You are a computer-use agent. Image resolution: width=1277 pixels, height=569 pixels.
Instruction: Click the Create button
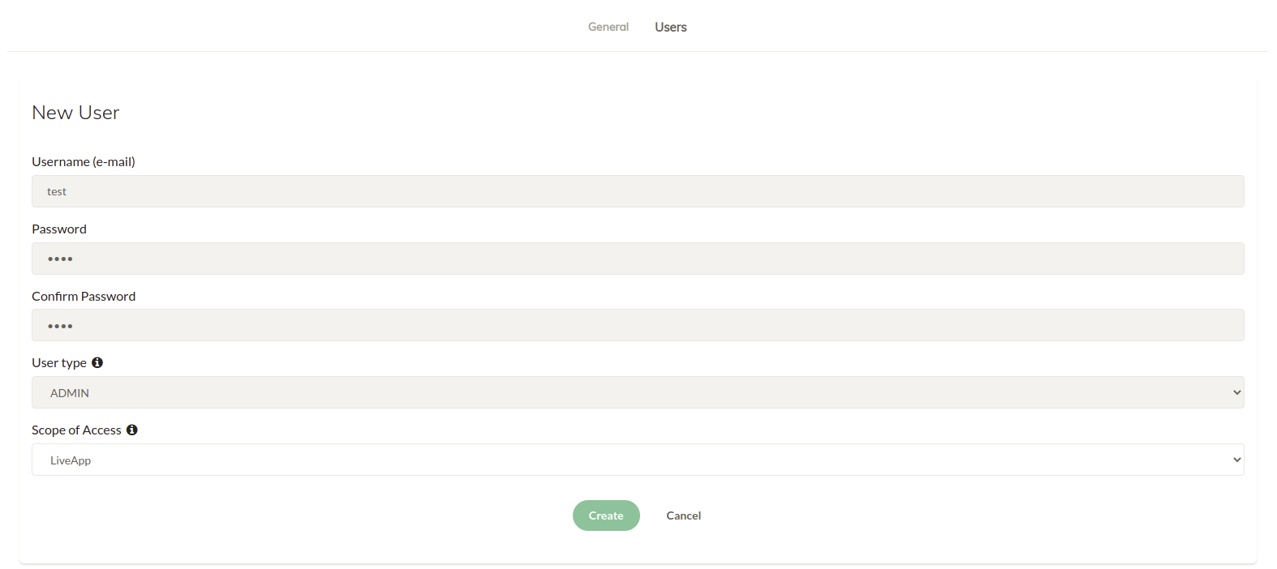pyautogui.click(x=606, y=516)
